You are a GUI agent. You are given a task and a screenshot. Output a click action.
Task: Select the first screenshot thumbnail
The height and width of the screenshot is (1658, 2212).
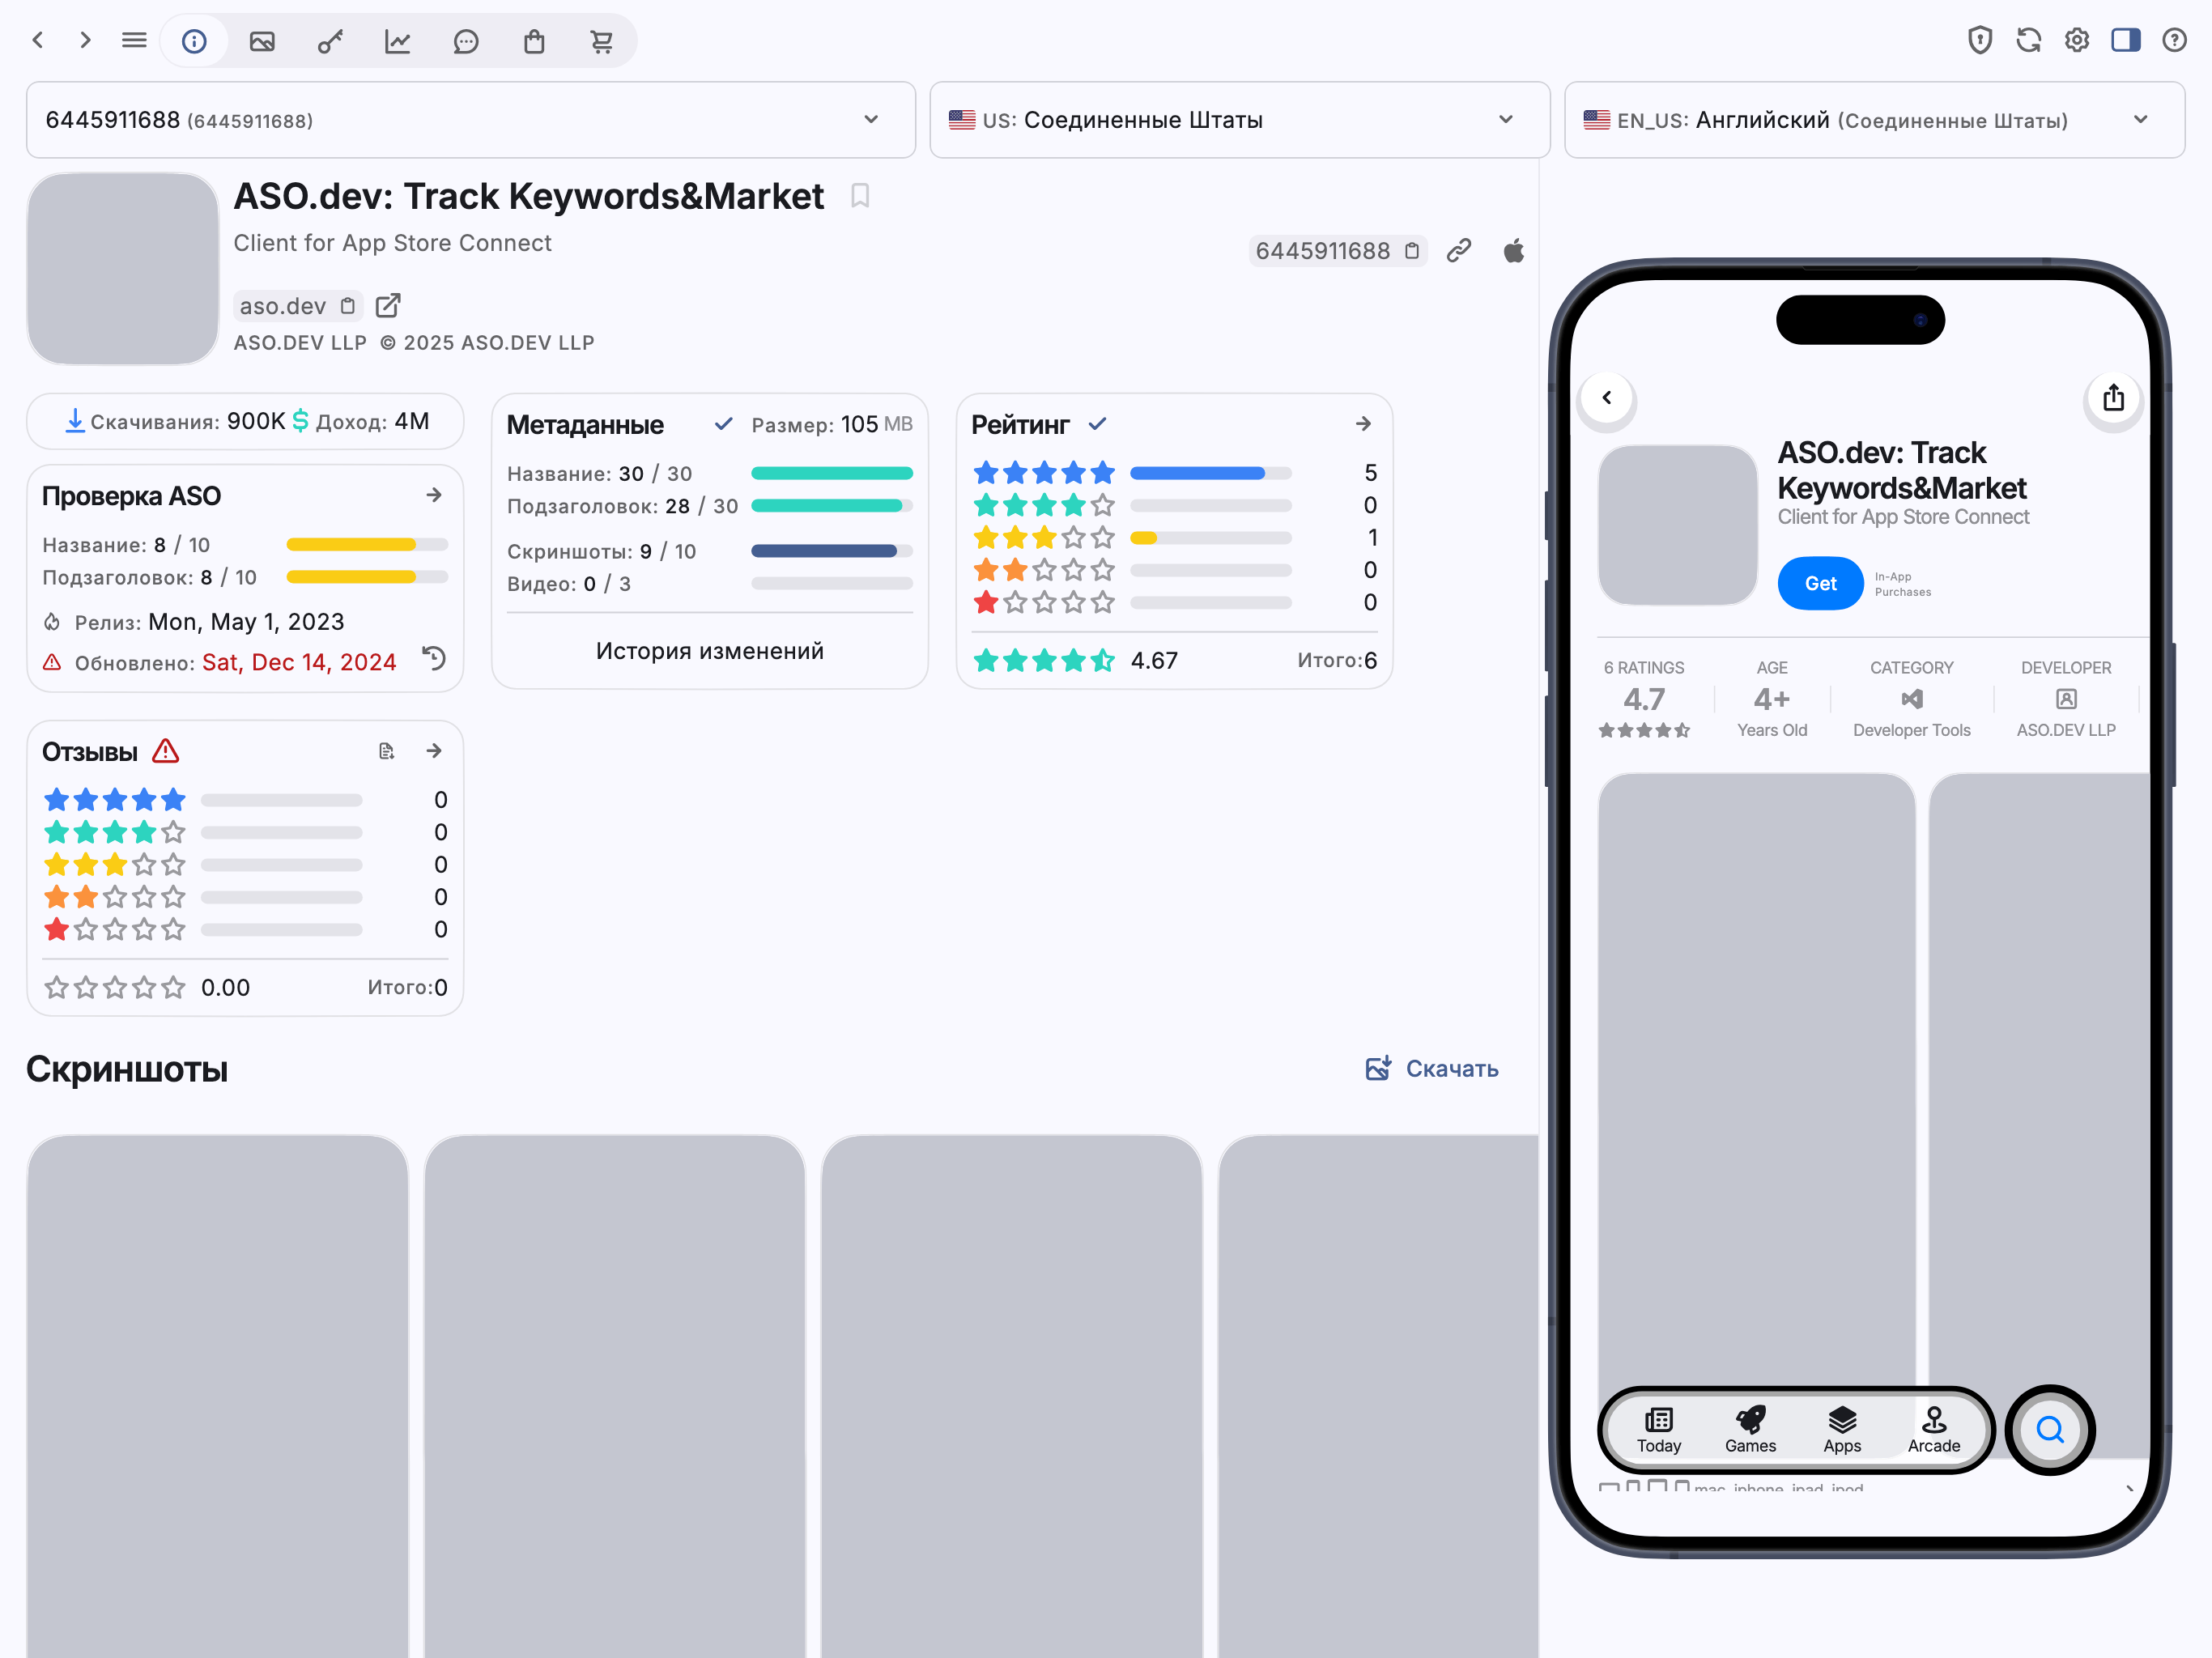click(x=218, y=1396)
